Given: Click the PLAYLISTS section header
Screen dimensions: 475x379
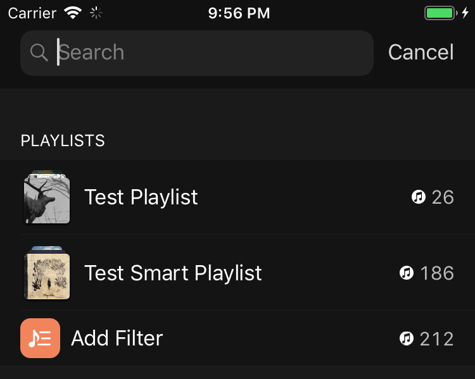Looking at the screenshot, I should click(63, 141).
